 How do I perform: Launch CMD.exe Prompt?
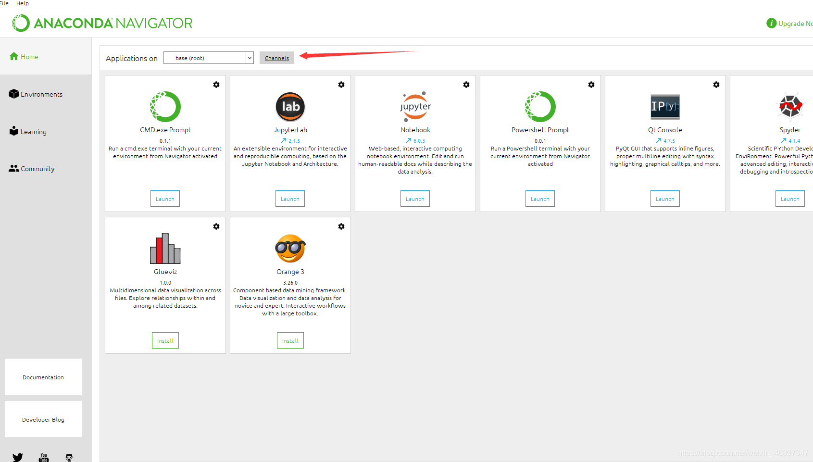tap(165, 199)
